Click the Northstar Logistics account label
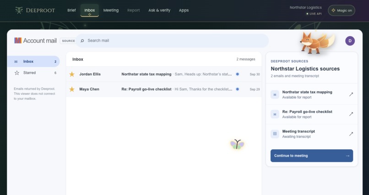The width and height of the screenshot is (369, 195). [306, 7]
